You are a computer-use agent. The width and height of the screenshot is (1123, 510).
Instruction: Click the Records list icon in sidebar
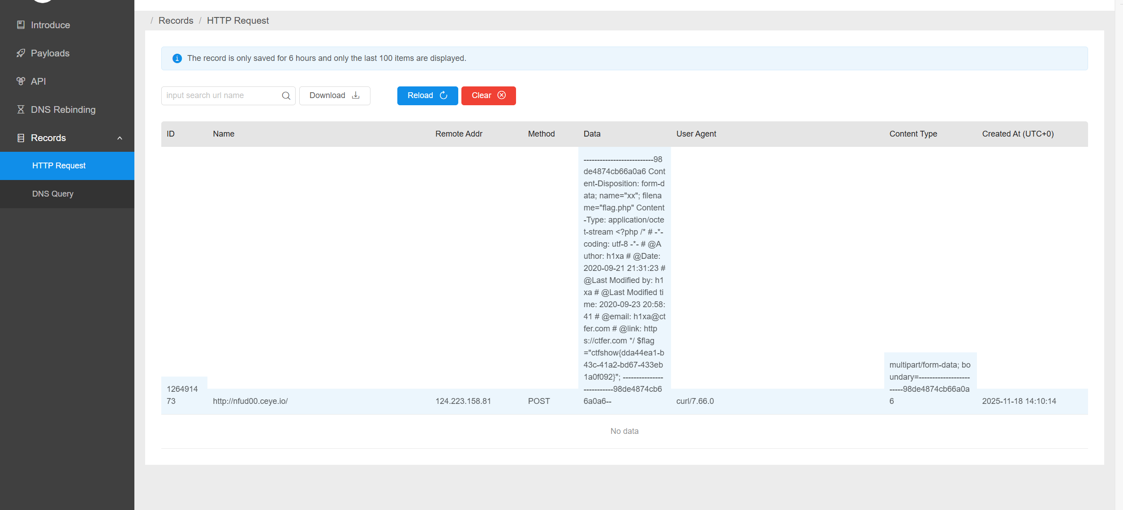21,138
